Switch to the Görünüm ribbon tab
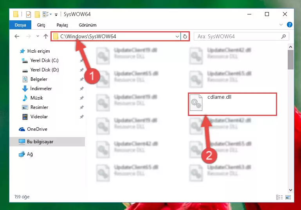 coord(88,25)
